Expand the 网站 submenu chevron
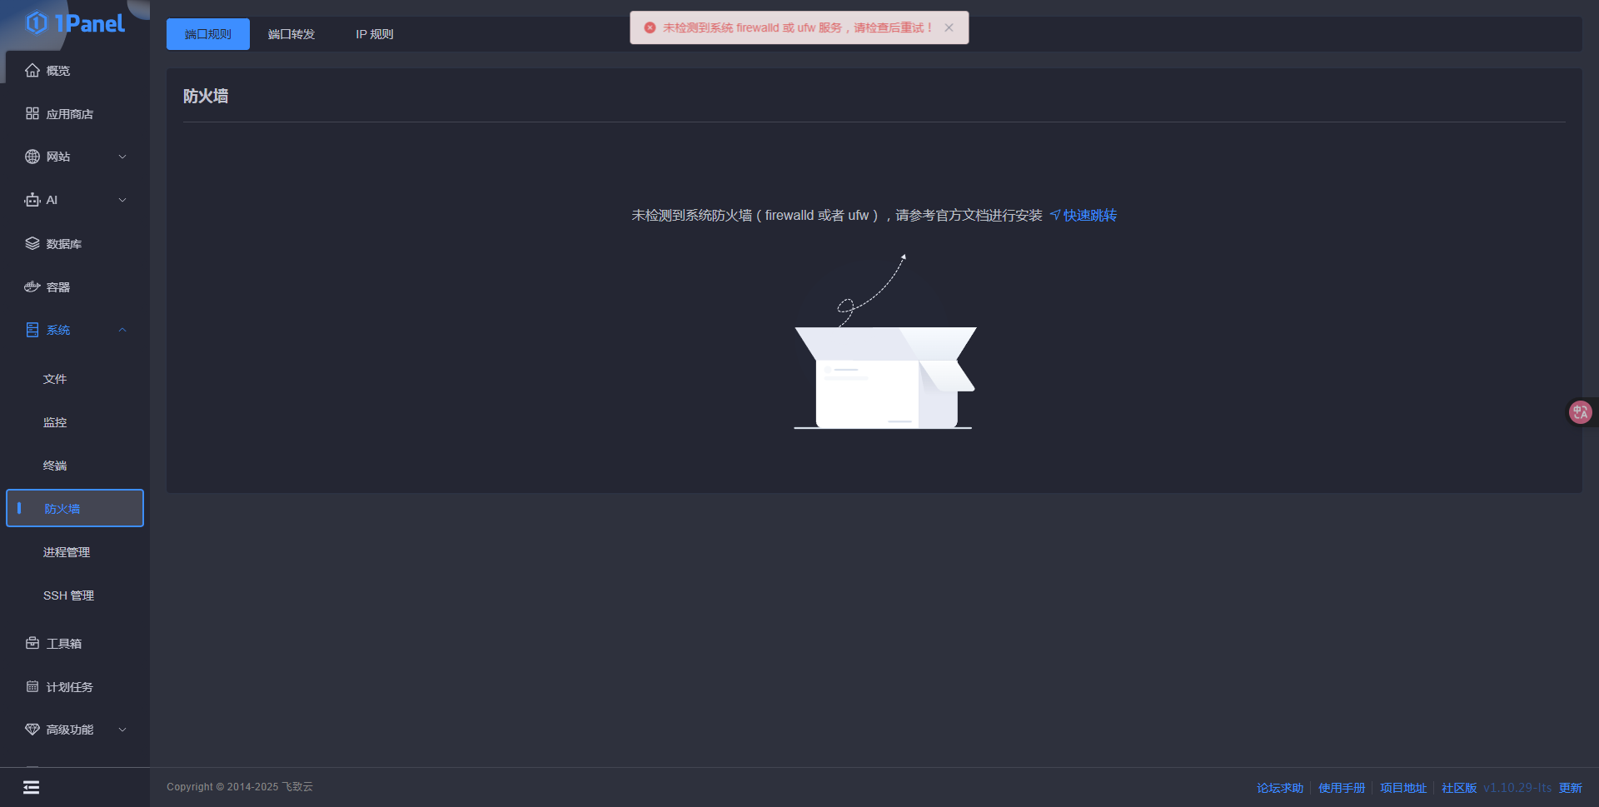 pos(122,157)
